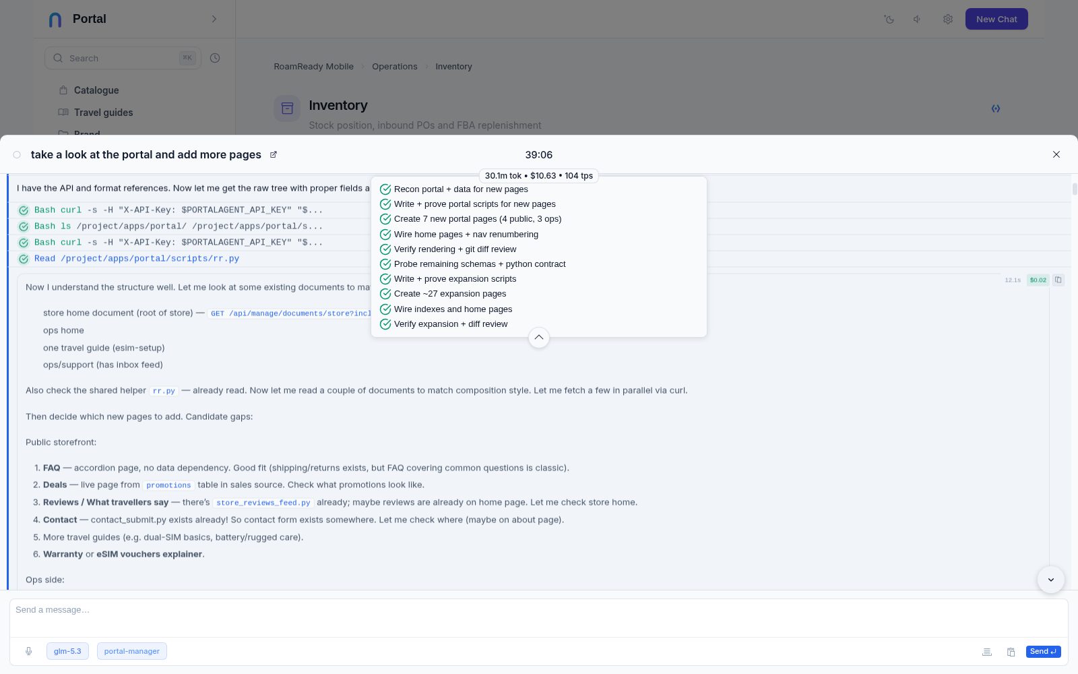Image resolution: width=1078 pixels, height=674 pixels.
Task: Click the Inventory archive box icon
Action: (x=287, y=109)
